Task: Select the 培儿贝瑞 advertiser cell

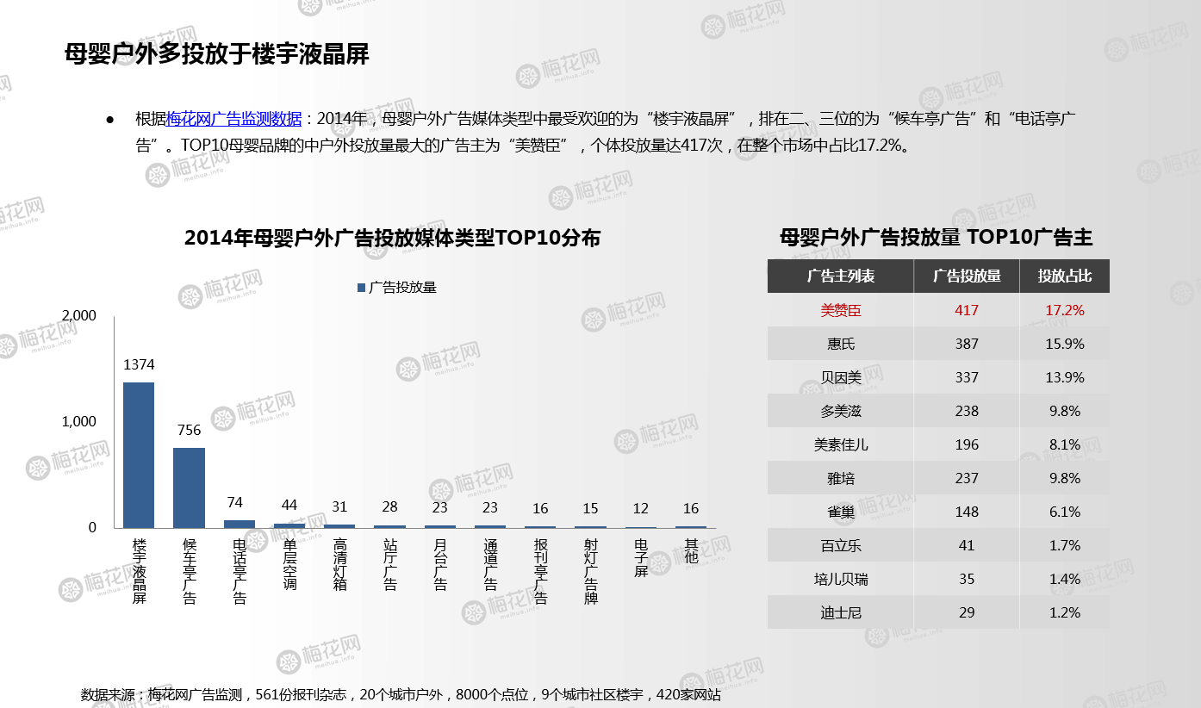Action: pyautogui.click(x=841, y=579)
